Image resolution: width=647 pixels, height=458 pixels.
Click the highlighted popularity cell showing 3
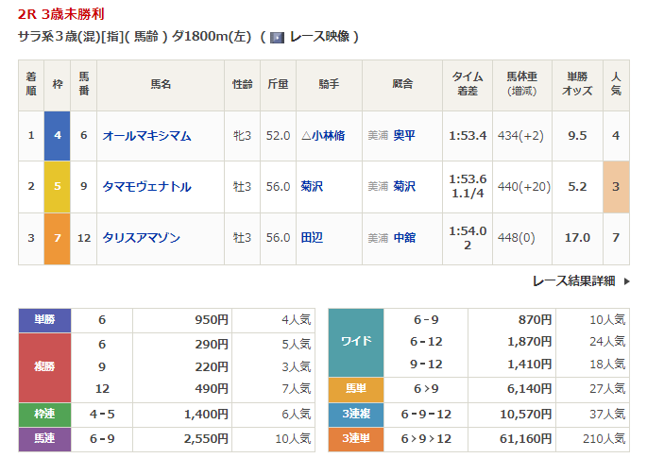(615, 187)
